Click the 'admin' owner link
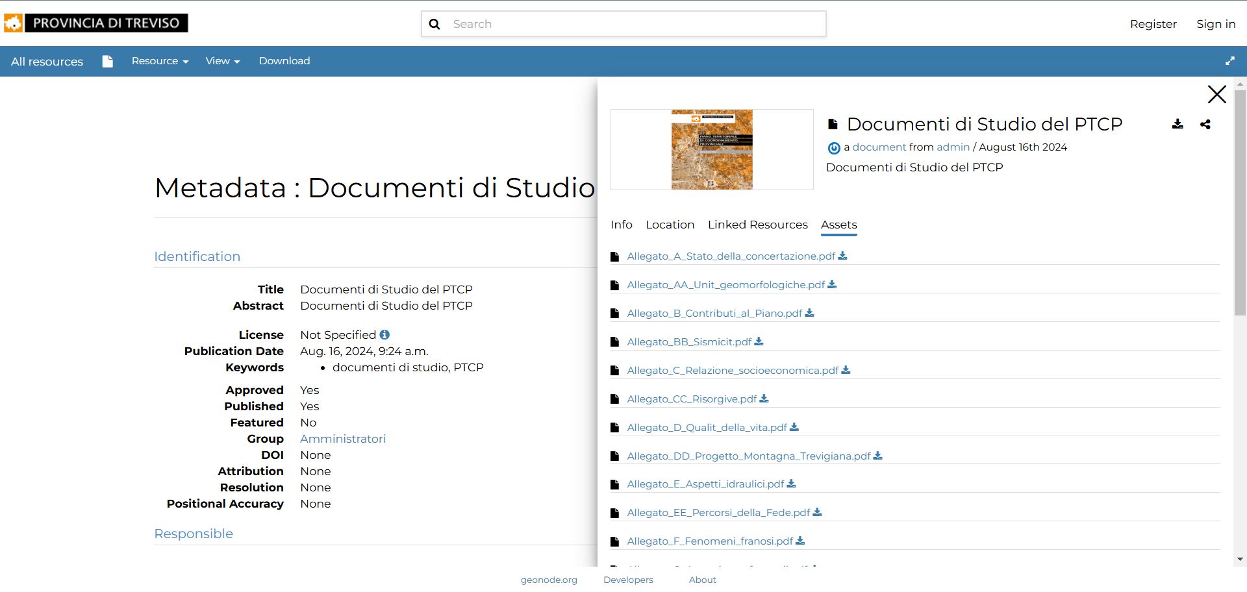The width and height of the screenshot is (1247, 592). (953, 147)
